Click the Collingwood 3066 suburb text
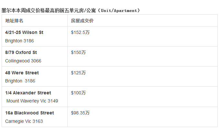This screenshot has height=128, width=219. [x=23, y=61]
